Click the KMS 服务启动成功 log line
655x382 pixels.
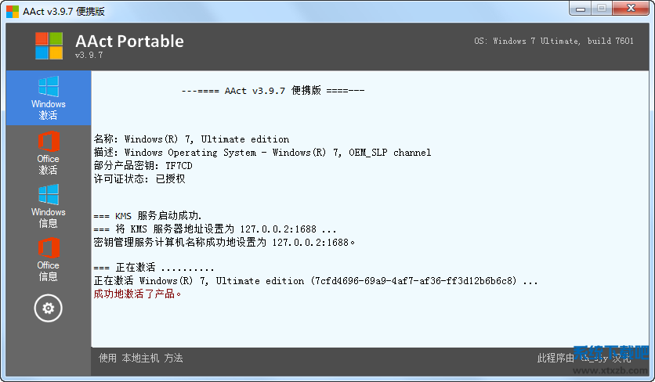click(148, 215)
